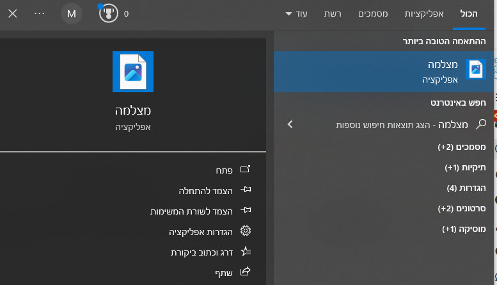Select הצמד לשורת המשימות option

pos(191,211)
